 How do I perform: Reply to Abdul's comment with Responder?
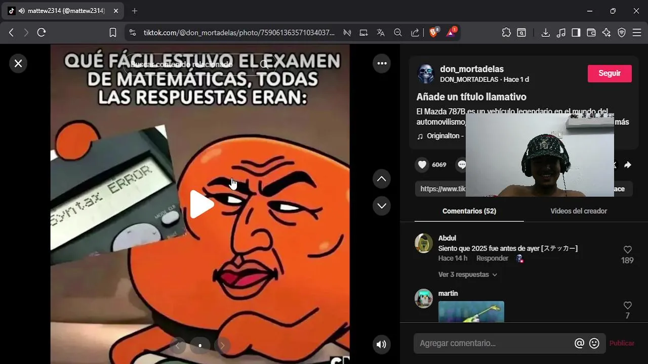pos(492,258)
